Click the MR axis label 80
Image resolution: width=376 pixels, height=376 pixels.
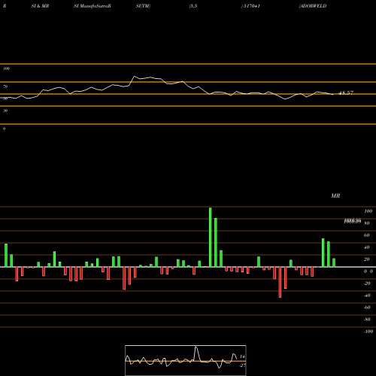367,223
